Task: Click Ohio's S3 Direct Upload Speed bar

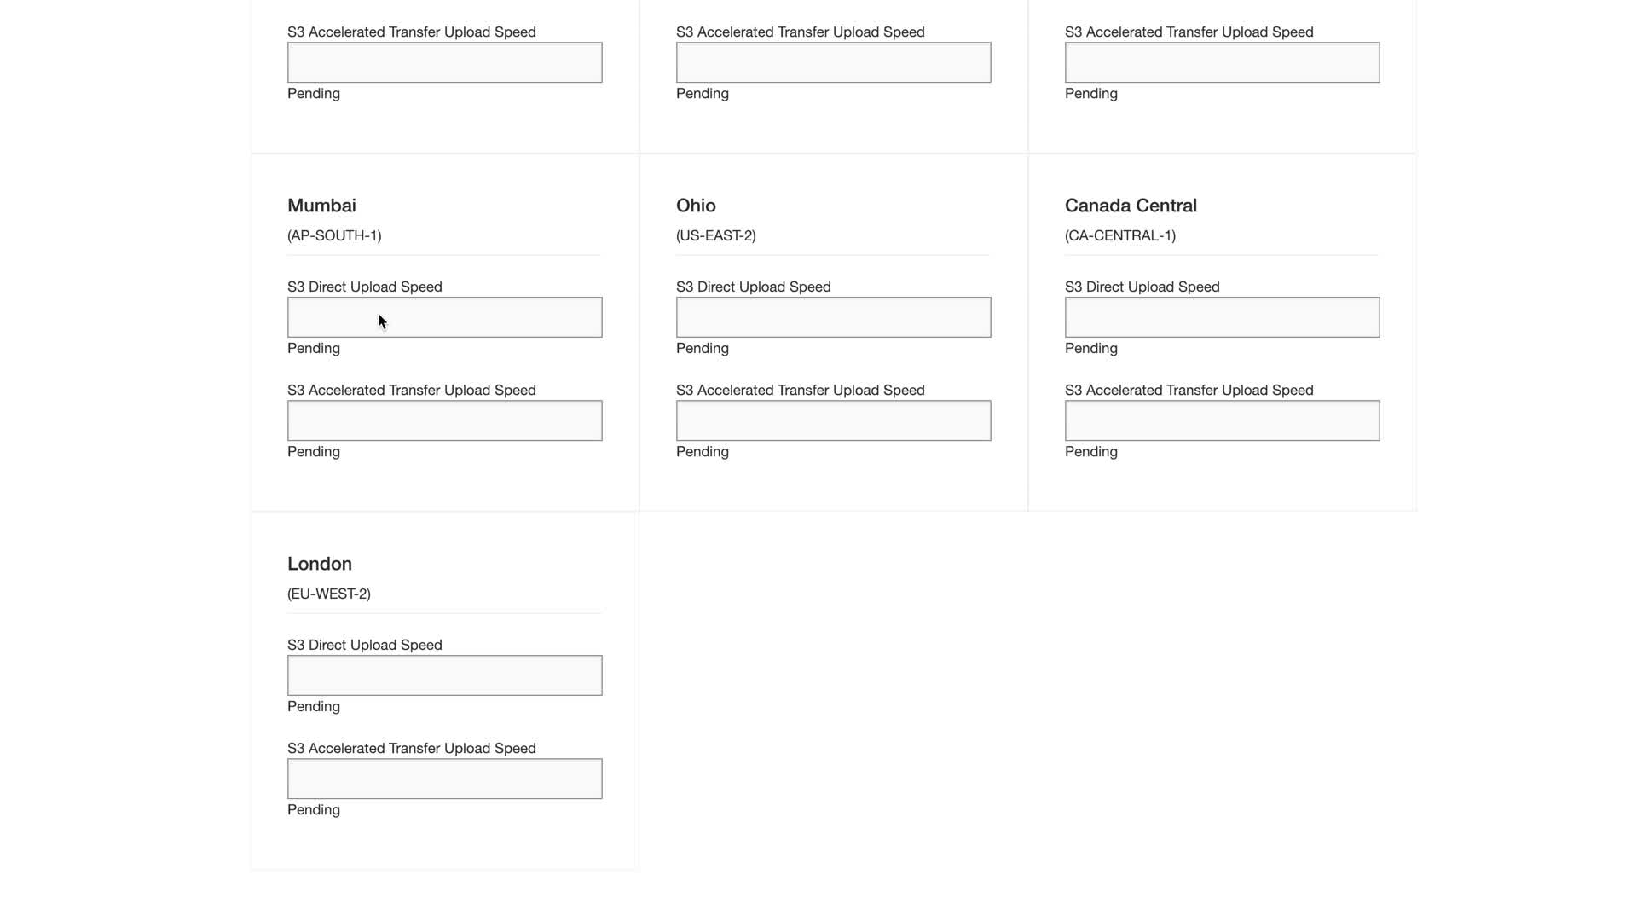Action: 833,317
